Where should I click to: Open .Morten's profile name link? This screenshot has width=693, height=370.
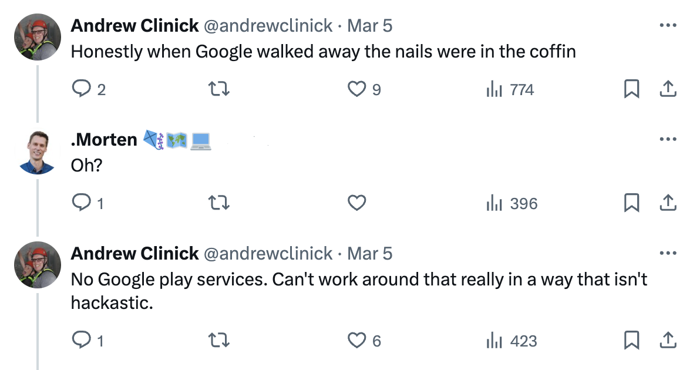(104, 140)
